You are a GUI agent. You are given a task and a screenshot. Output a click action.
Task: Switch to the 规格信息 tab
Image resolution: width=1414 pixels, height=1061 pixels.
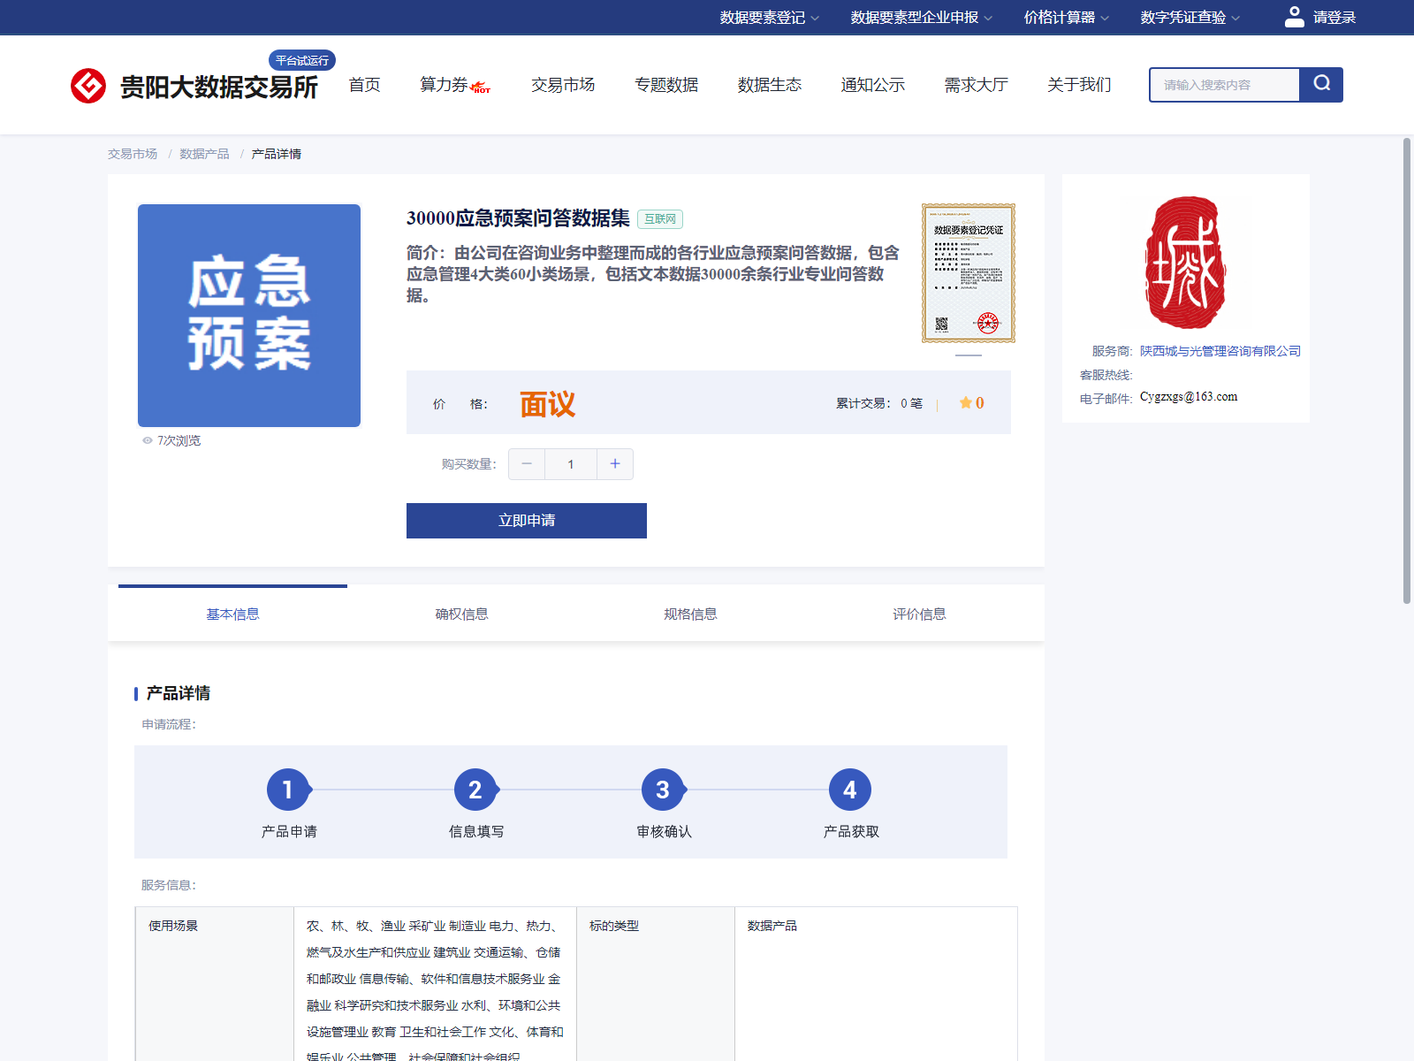690,614
